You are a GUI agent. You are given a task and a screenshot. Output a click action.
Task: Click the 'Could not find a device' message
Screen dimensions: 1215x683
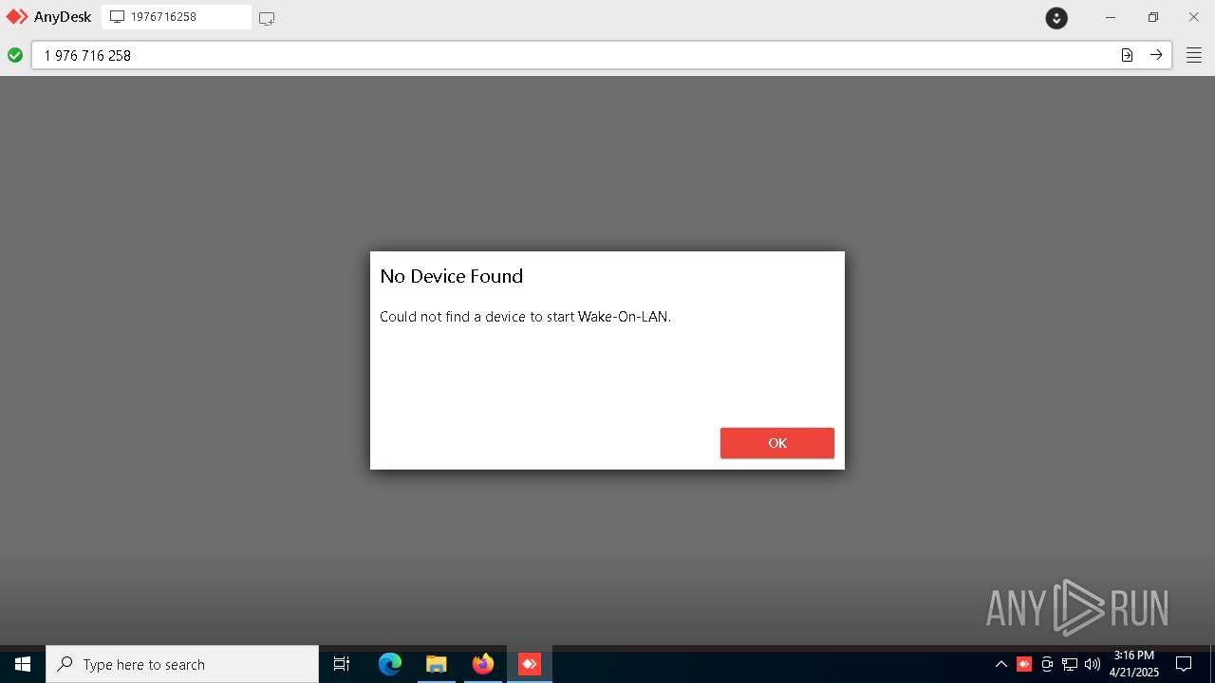coord(525,317)
